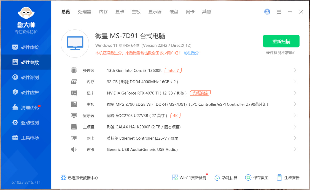Image resolution: width=310 pixels, height=190 pixels.
Task: Expand the 网卡 row chevron
Action: point(295,138)
